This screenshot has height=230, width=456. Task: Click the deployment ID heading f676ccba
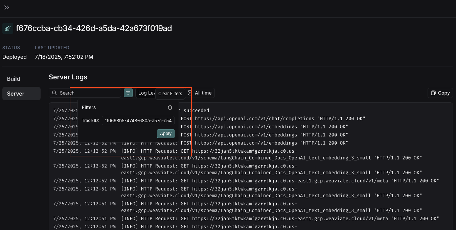[x=93, y=28]
